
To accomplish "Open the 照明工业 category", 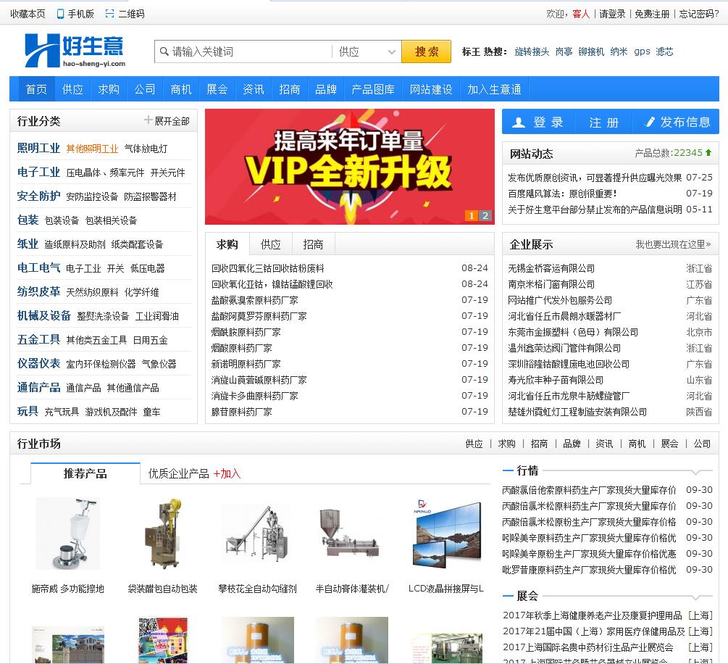I will point(38,148).
